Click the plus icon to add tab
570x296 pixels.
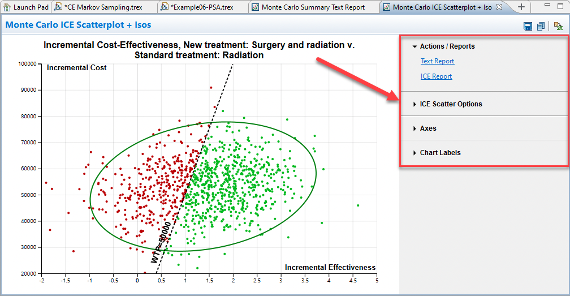pos(521,7)
